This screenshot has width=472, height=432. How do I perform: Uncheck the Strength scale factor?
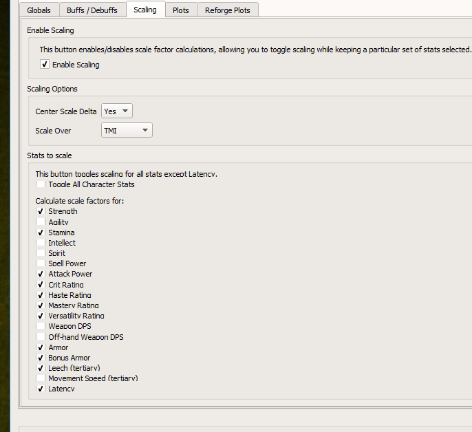41,211
